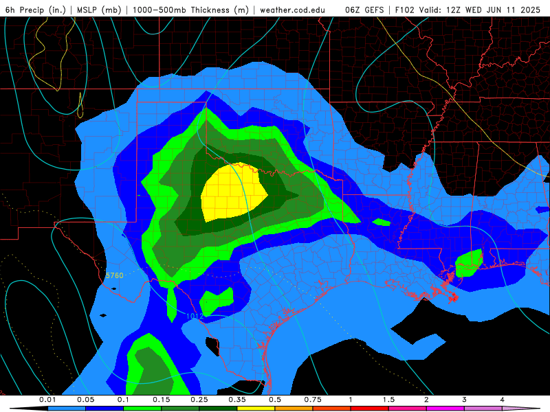
Task: Click the '0.01' legend value
Action: 47,400
